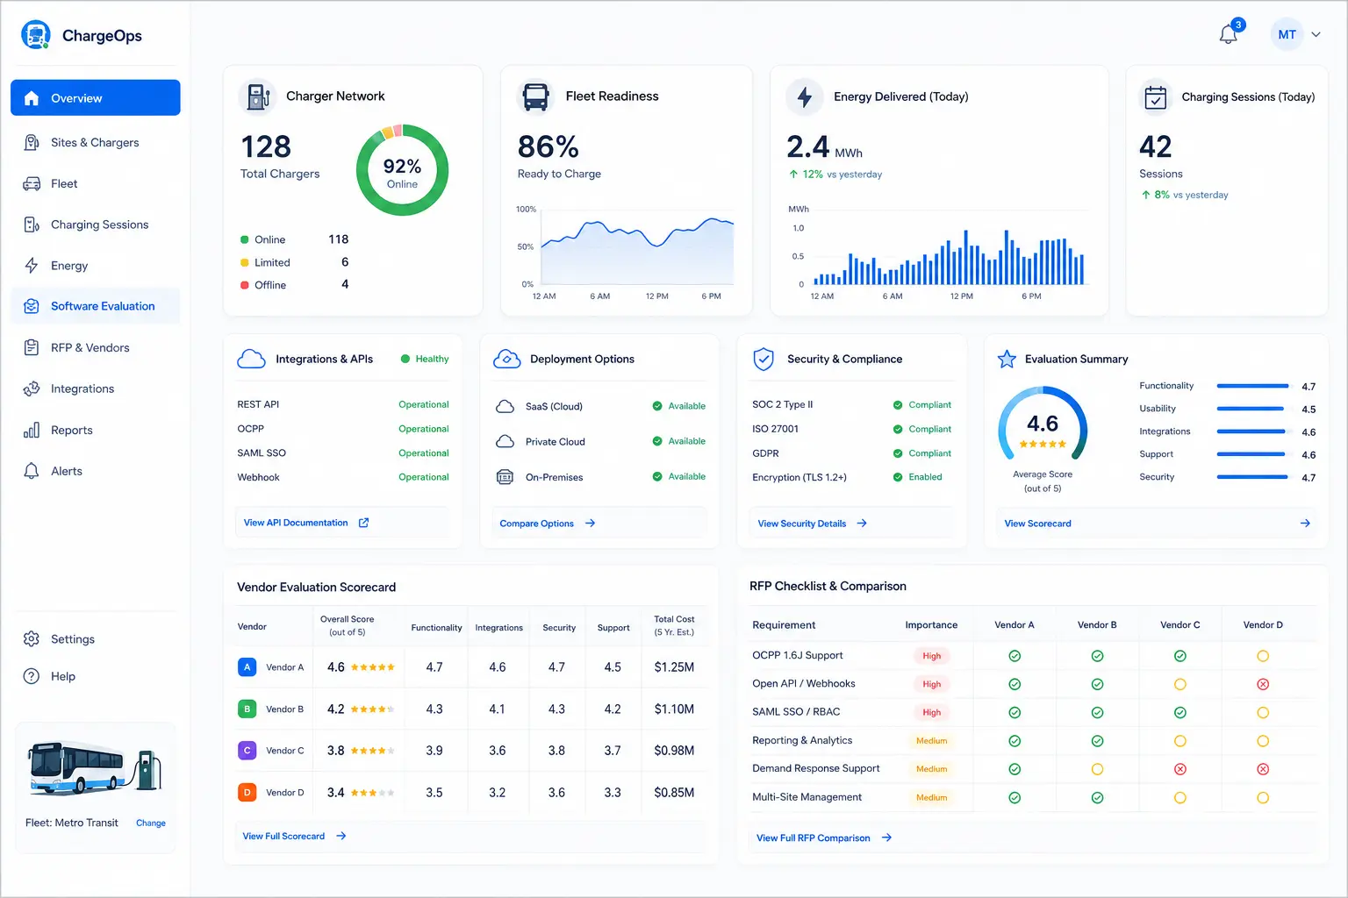
Task: Go to the Overview page
Action: 96,98
